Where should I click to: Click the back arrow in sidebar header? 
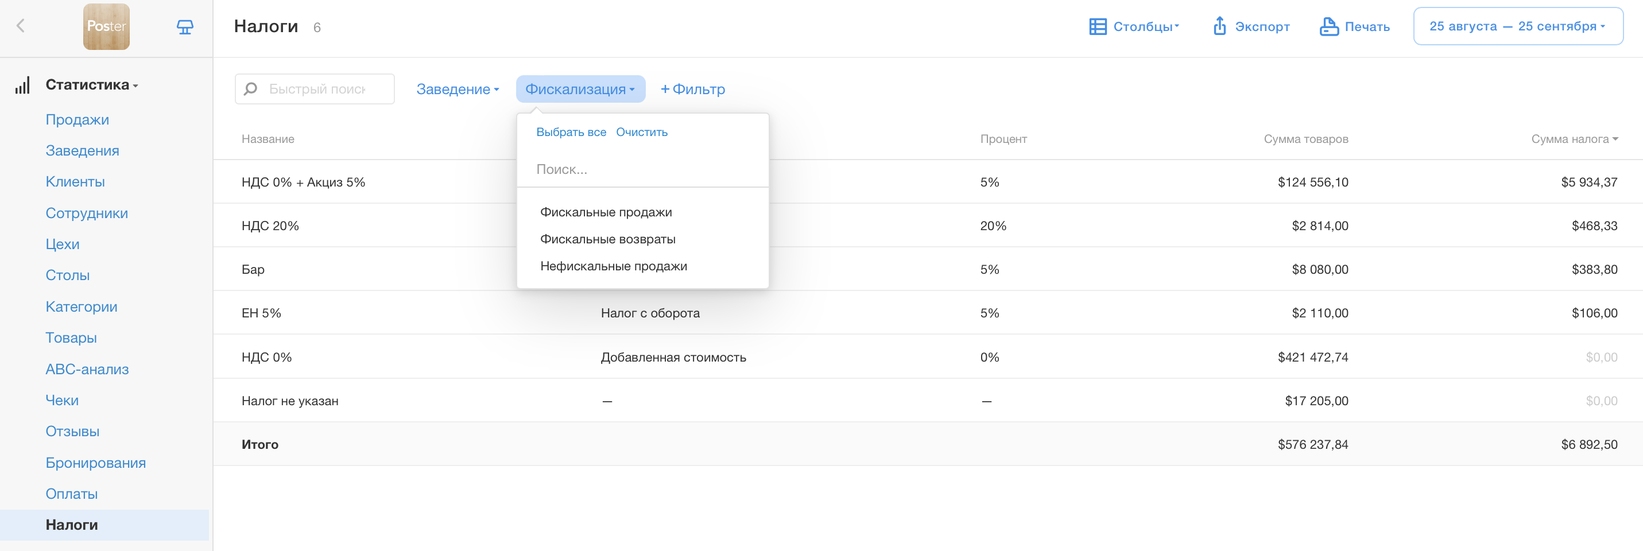click(21, 26)
